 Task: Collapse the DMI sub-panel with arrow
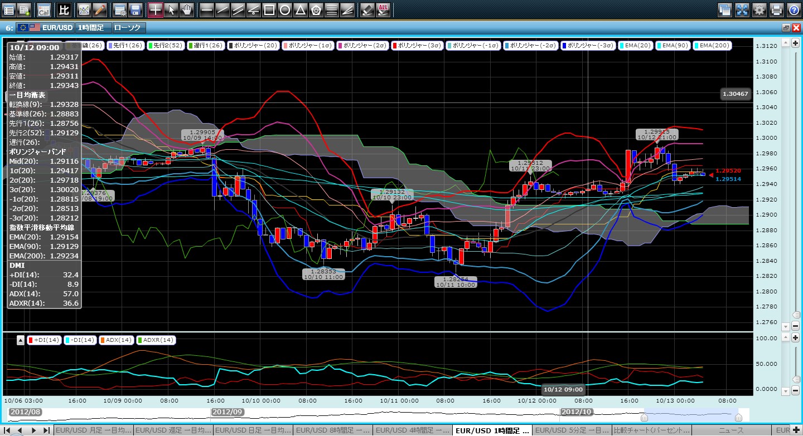(x=21, y=340)
